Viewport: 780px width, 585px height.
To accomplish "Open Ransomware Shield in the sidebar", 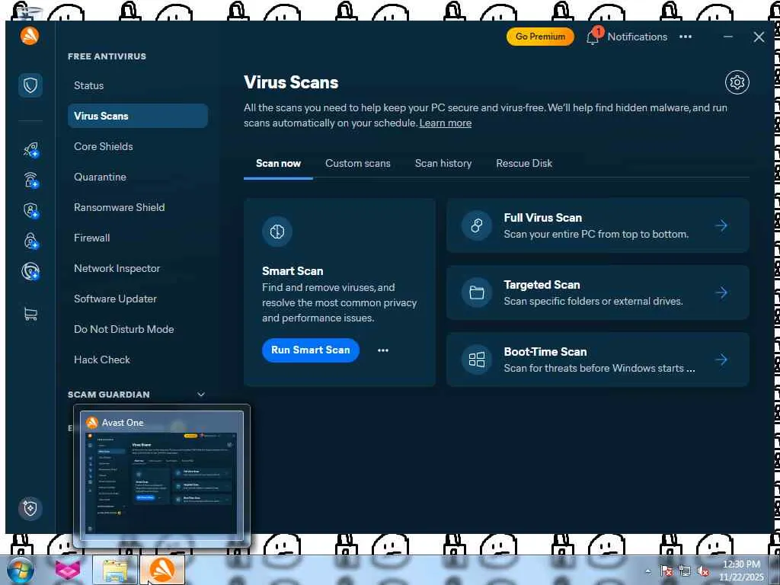I will pos(138,207).
